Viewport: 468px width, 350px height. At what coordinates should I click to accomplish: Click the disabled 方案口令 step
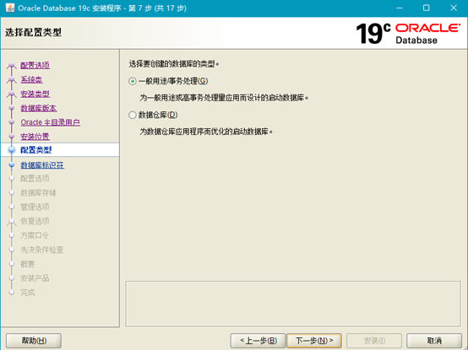click(x=35, y=235)
